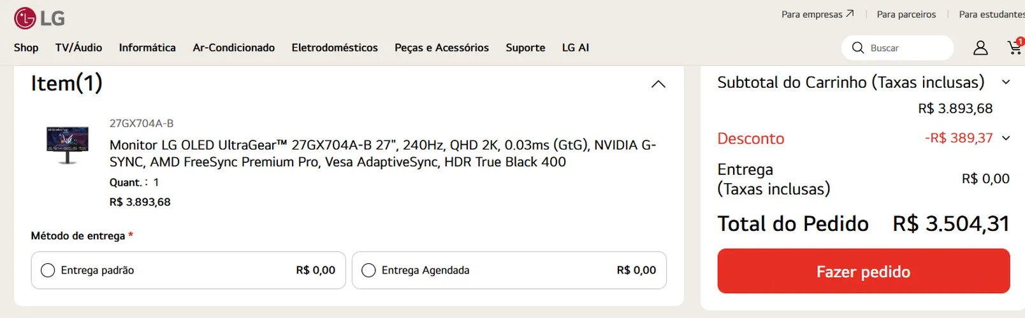The image size is (1025, 318).
Task: Click the monitor product thumbnail
Action: click(x=68, y=144)
